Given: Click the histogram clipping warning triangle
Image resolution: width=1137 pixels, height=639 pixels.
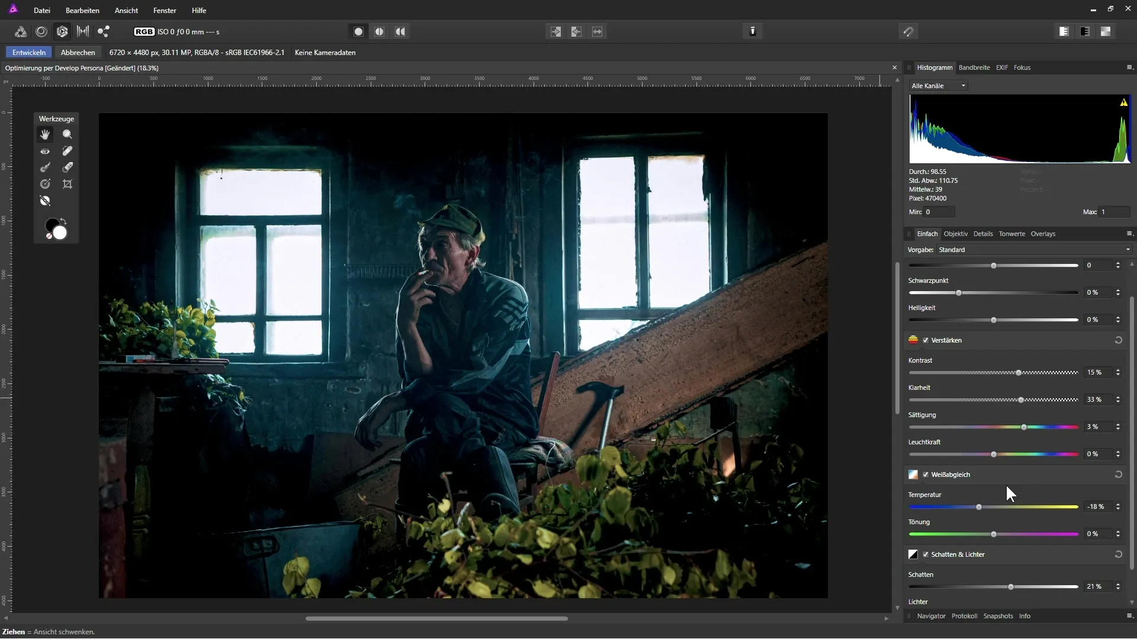Looking at the screenshot, I should pos(1123,102).
